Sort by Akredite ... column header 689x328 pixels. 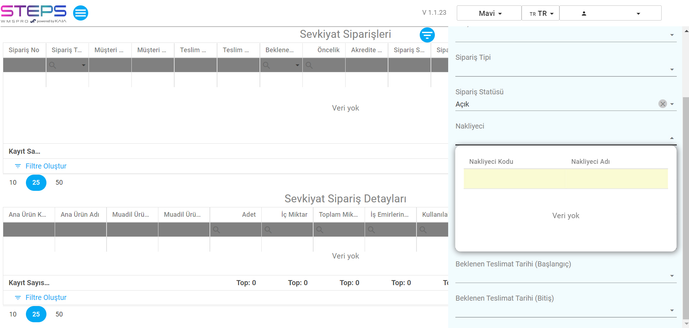tap(367, 50)
